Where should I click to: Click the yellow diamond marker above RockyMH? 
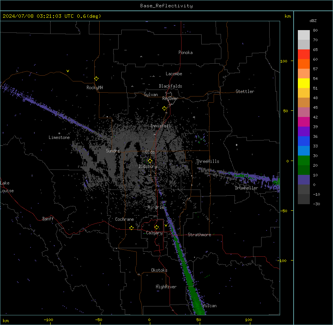[96, 79]
